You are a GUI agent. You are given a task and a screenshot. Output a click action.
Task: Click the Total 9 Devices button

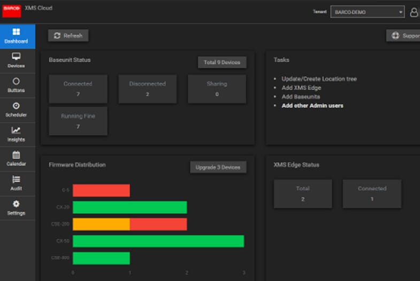[222, 63]
